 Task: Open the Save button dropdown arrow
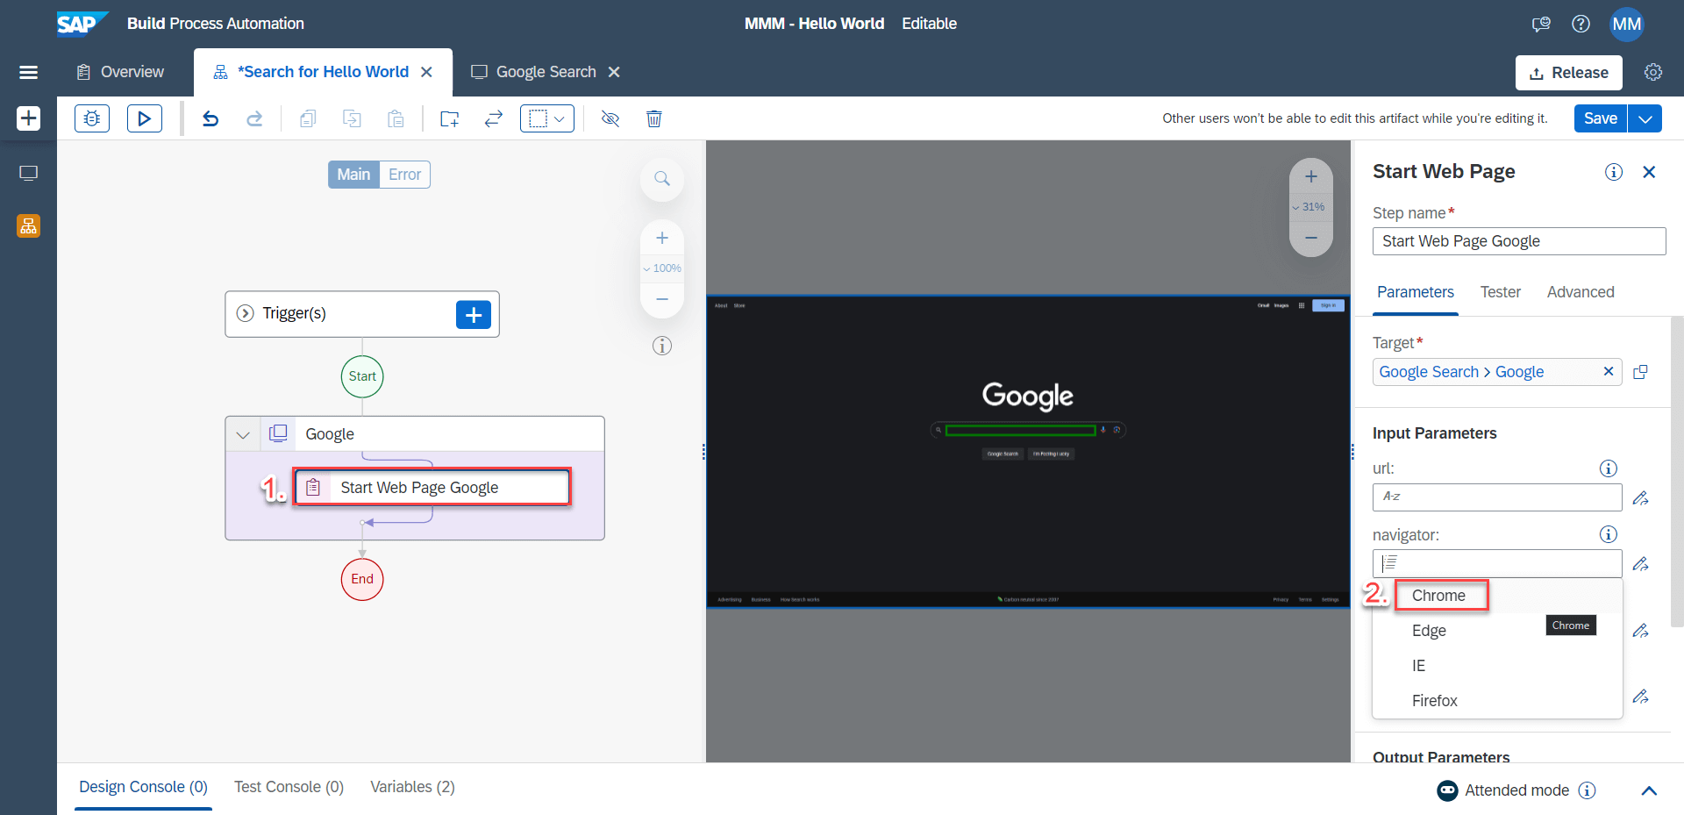(x=1645, y=118)
